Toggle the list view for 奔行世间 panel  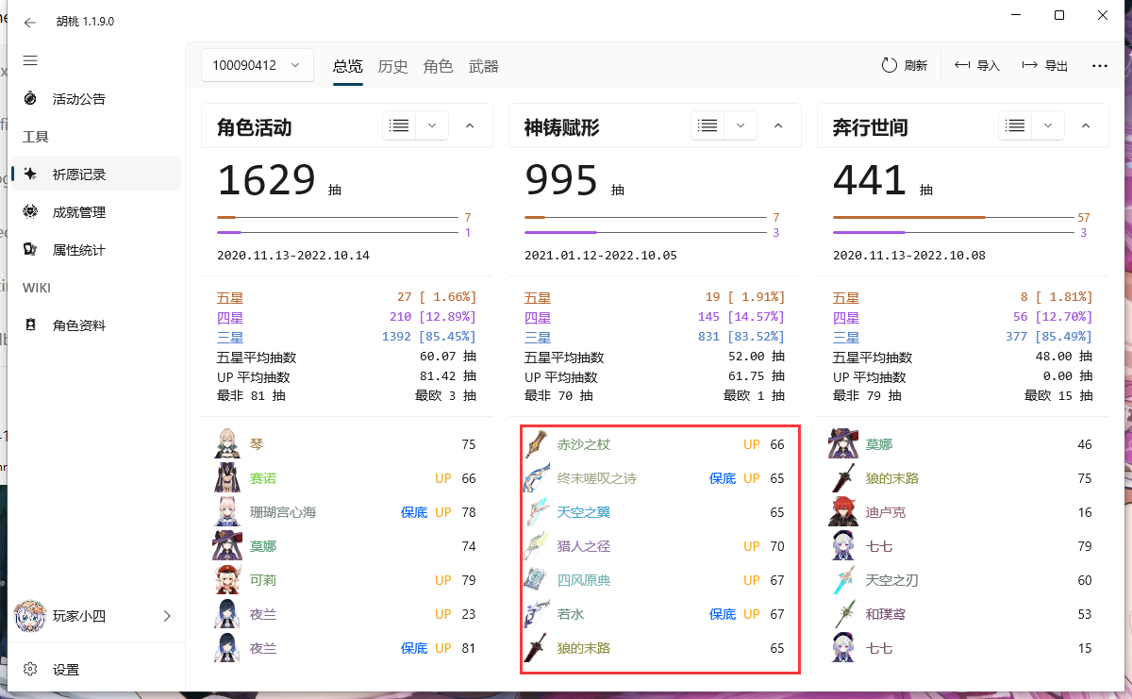1015,125
